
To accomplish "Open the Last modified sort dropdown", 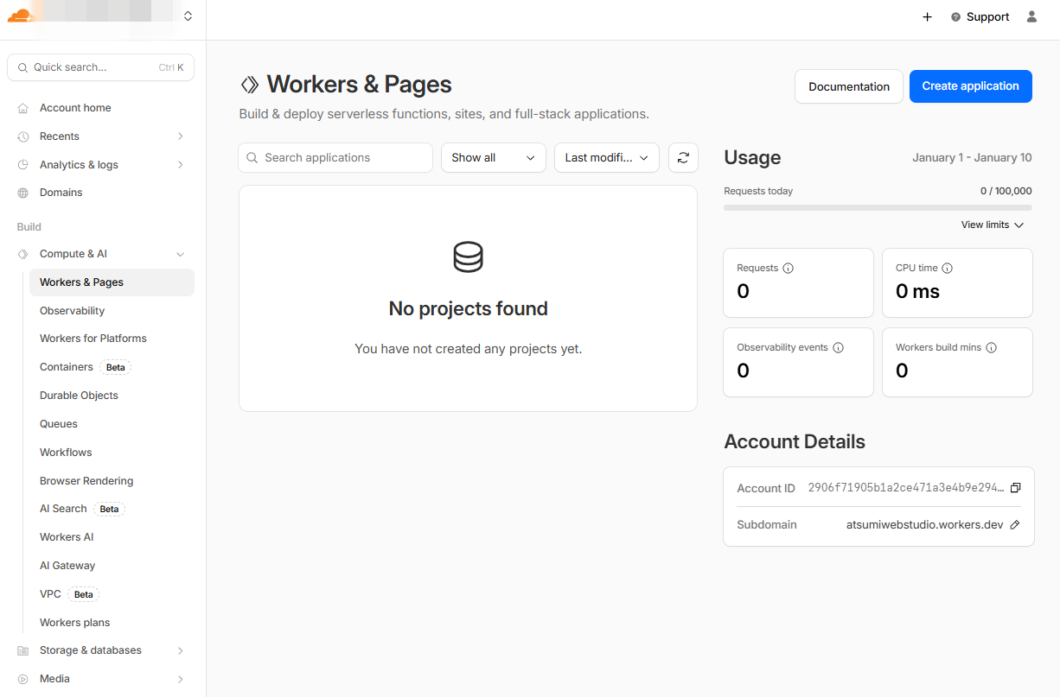I will click(606, 158).
